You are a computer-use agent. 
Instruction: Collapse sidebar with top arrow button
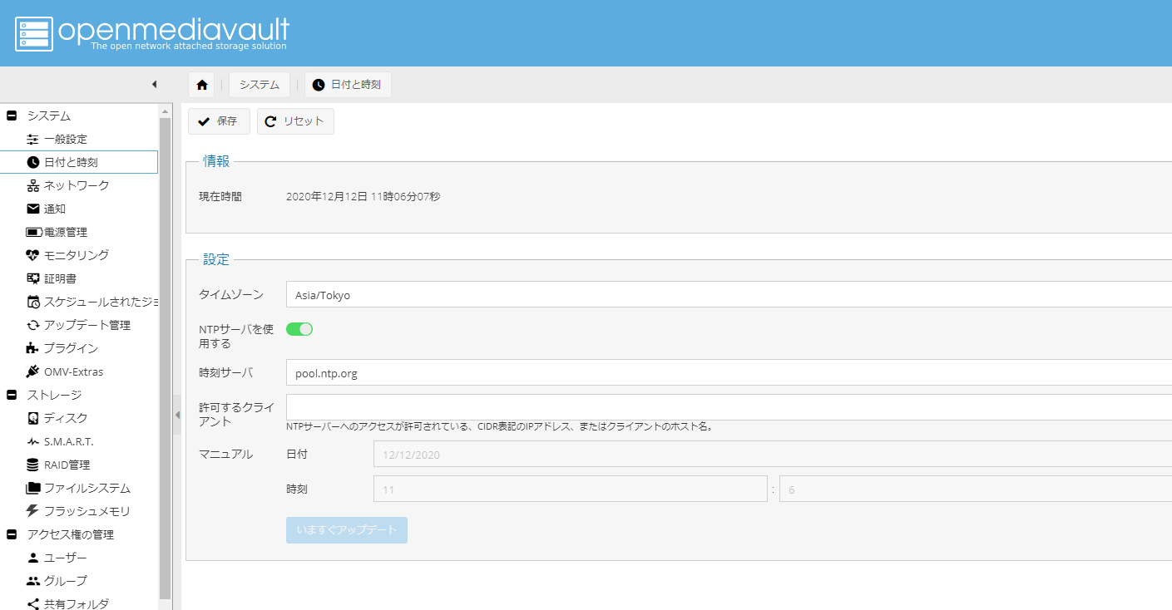[x=154, y=84]
